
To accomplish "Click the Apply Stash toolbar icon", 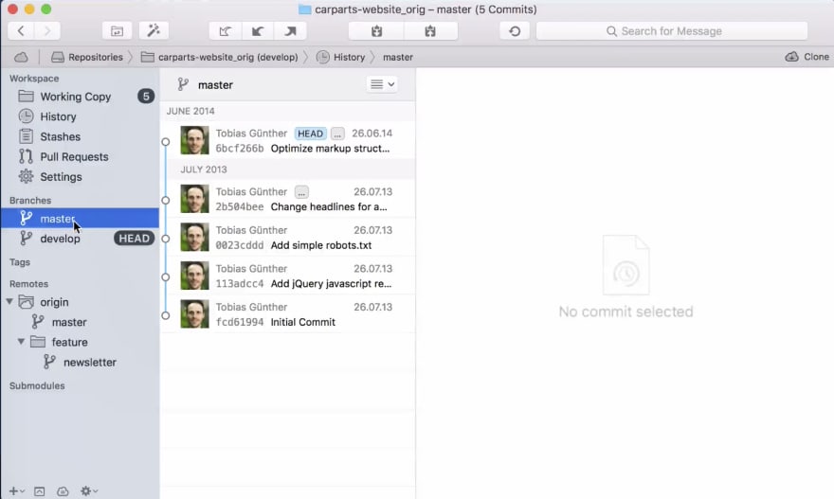I will (430, 31).
